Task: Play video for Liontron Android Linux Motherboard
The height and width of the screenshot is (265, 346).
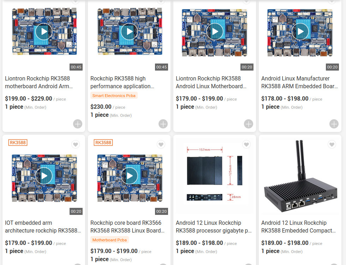Action: tap(215, 31)
